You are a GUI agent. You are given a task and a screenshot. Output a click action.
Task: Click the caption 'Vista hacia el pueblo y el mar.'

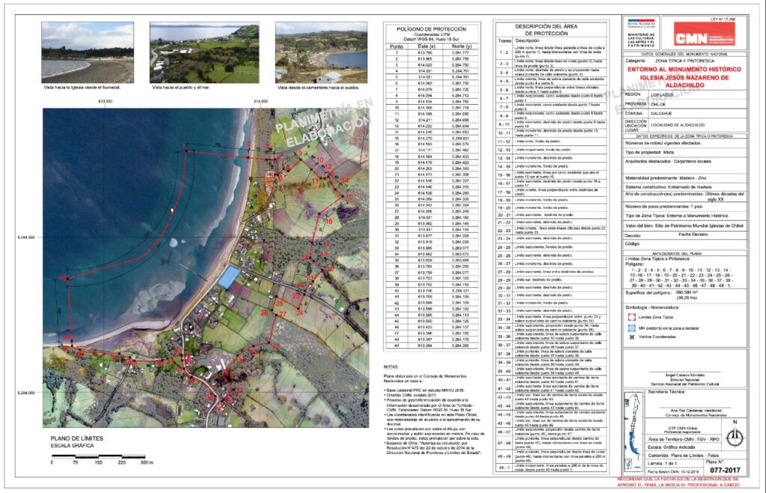pyautogui.click(x=182, y=88)
